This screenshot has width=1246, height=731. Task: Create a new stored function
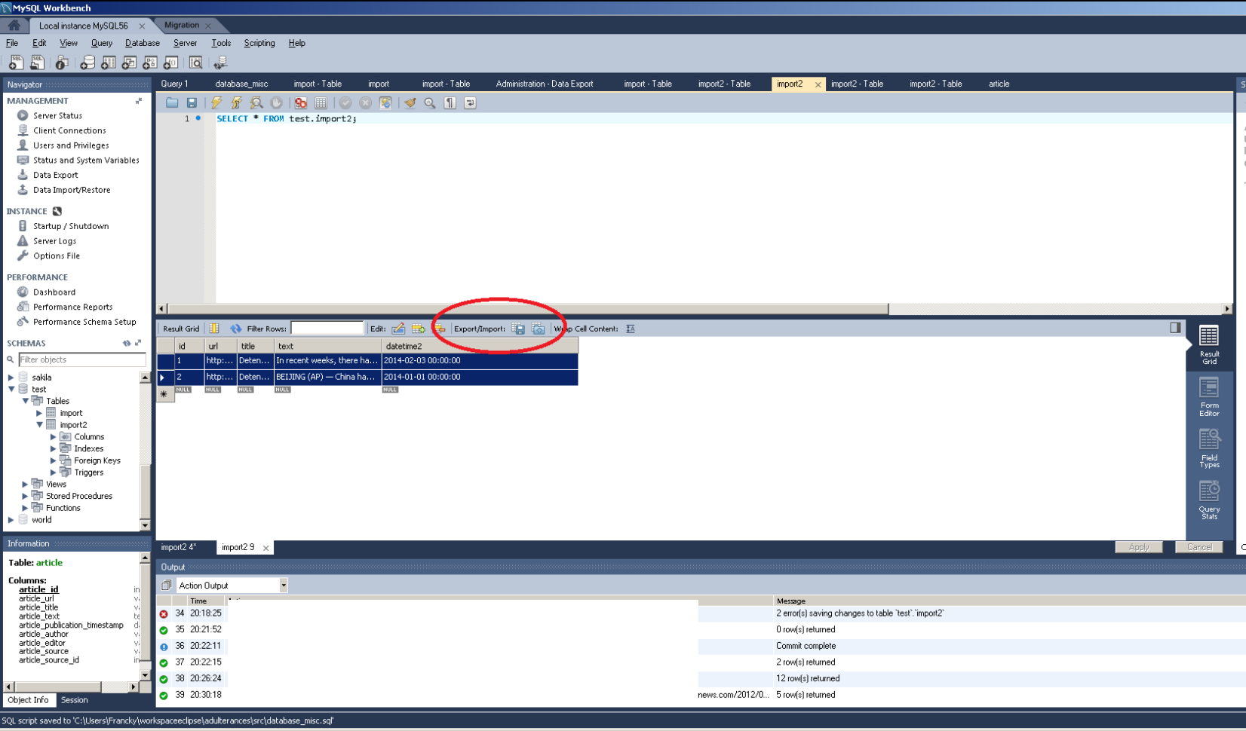coord(171,63)
